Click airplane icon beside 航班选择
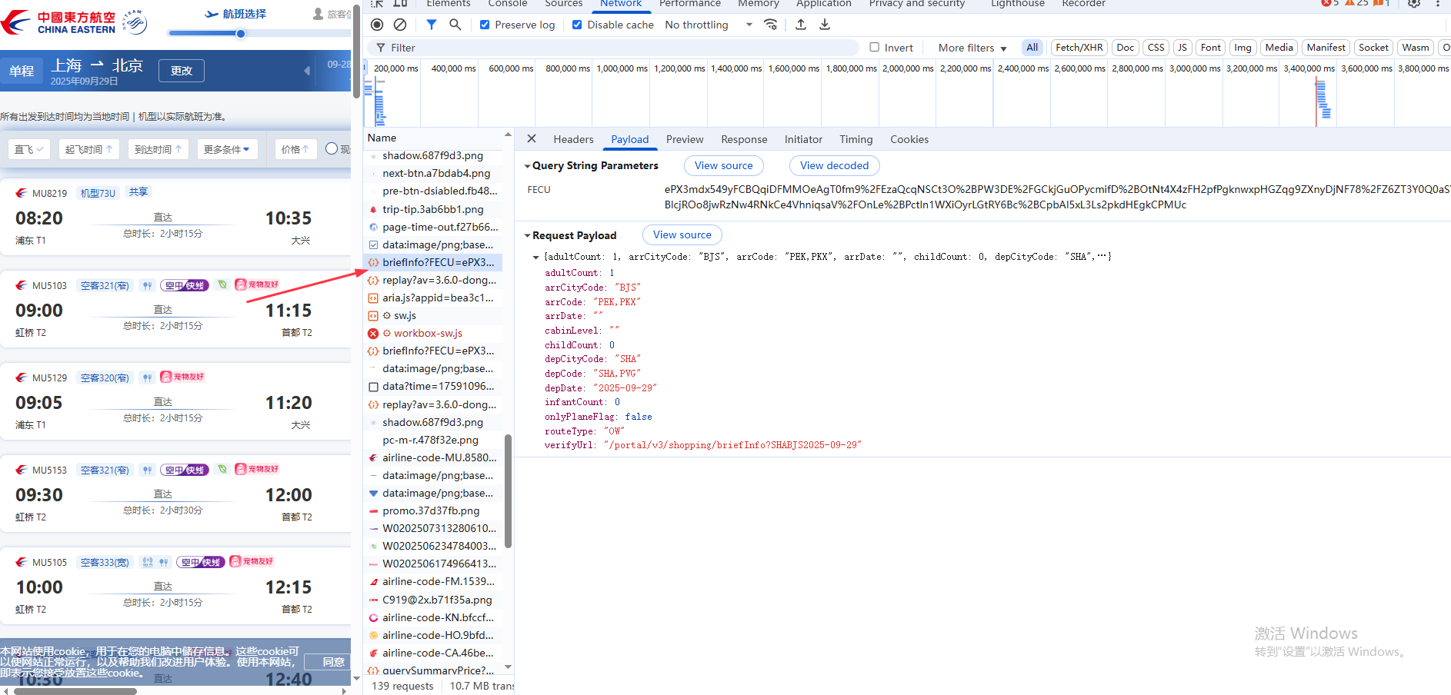1451x695 pixels. click(212, 14)
